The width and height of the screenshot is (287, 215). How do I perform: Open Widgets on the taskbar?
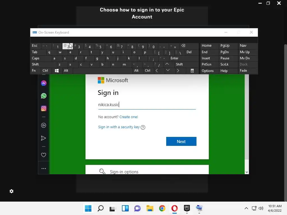[125, 208]
